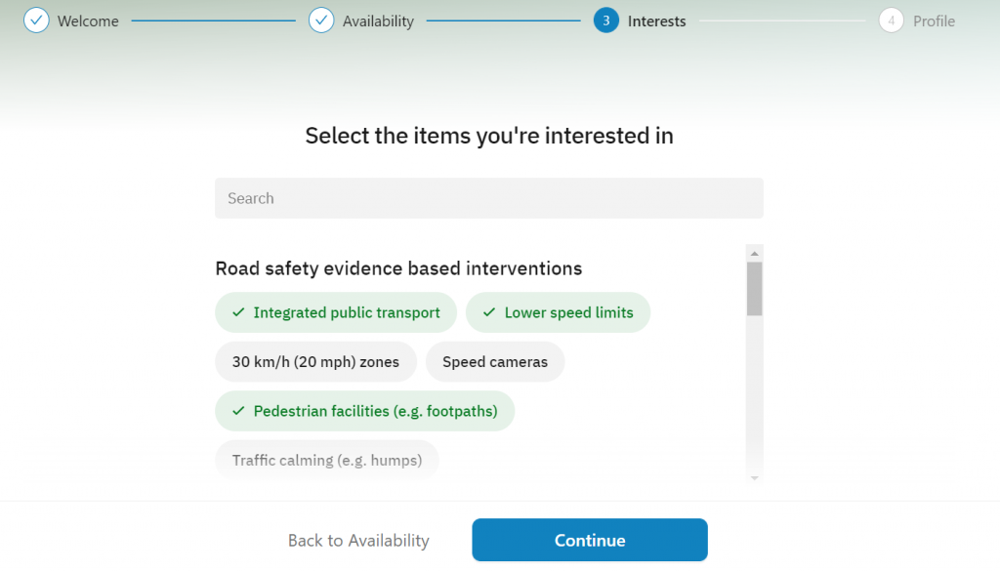Click Back to Availability link

coord(358,540)
